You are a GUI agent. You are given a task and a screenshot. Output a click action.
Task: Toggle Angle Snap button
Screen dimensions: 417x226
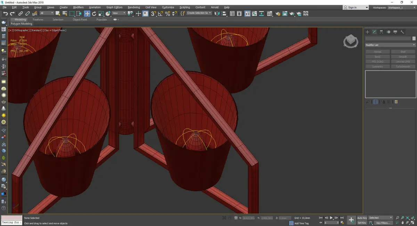160,14
